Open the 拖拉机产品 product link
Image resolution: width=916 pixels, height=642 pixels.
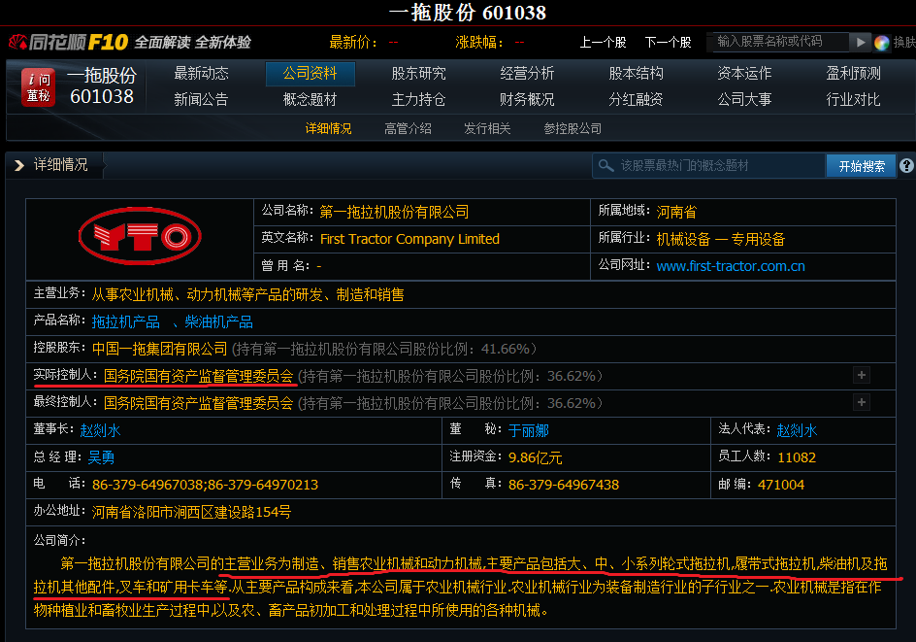pos(125,321)
